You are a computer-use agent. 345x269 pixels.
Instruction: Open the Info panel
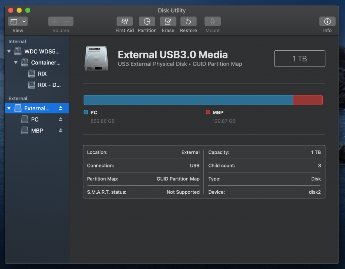coord(327,22)
